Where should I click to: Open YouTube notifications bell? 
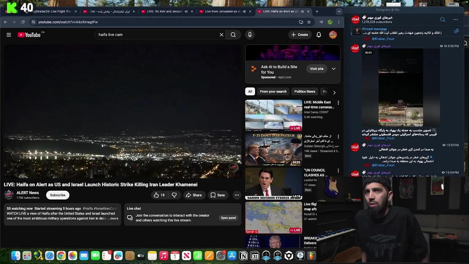(x=319, y=35)
